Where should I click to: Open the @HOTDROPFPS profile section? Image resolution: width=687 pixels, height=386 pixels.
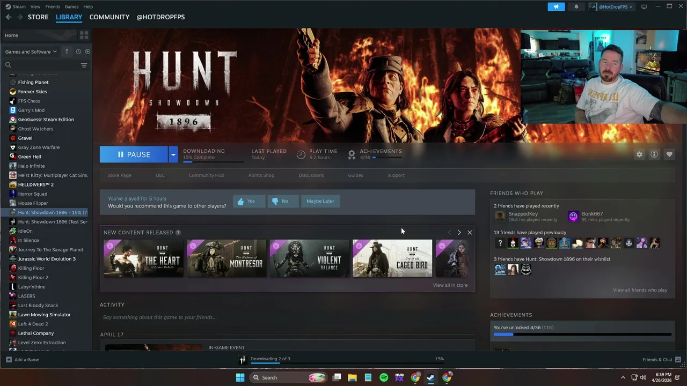(x=160, y=17)
